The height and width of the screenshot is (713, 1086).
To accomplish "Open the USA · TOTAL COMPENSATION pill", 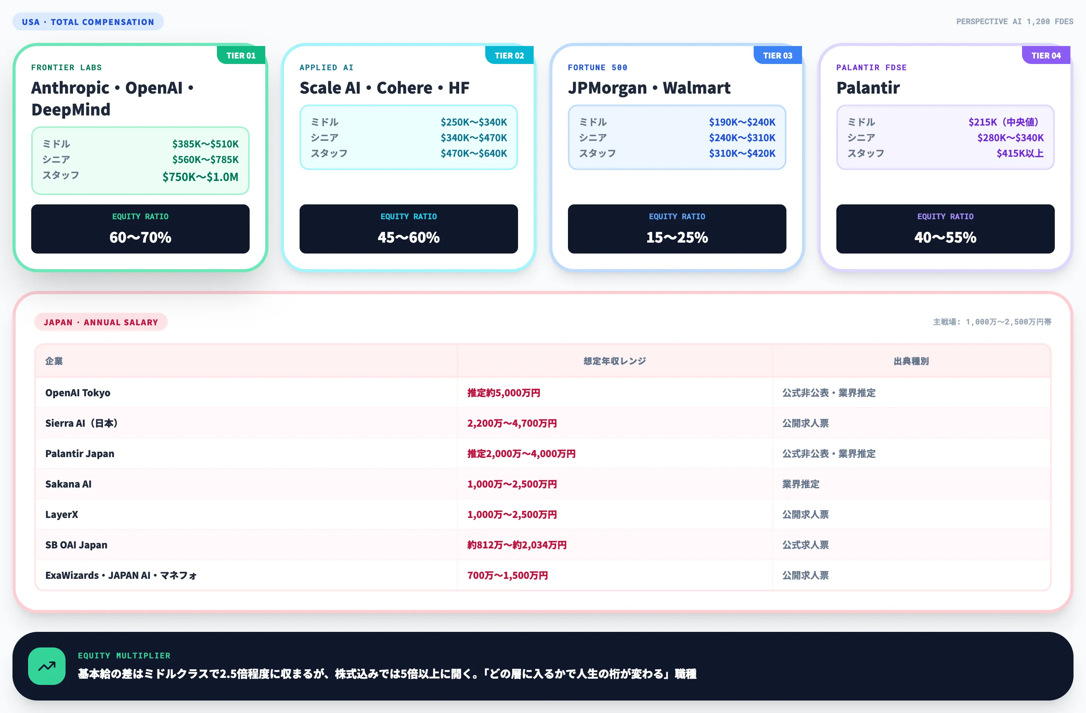I will pos(88,22).
